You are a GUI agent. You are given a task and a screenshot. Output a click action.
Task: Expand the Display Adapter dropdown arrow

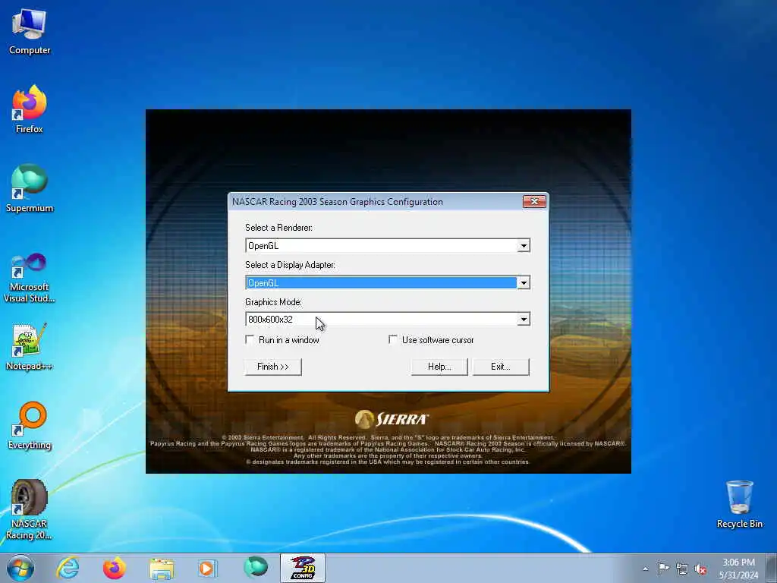[x=524, y=282]
